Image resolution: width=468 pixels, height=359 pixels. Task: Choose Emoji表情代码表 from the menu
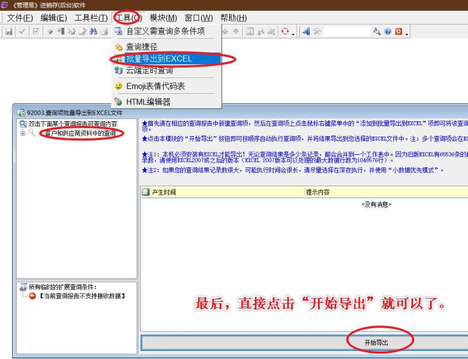pos(155,86)
